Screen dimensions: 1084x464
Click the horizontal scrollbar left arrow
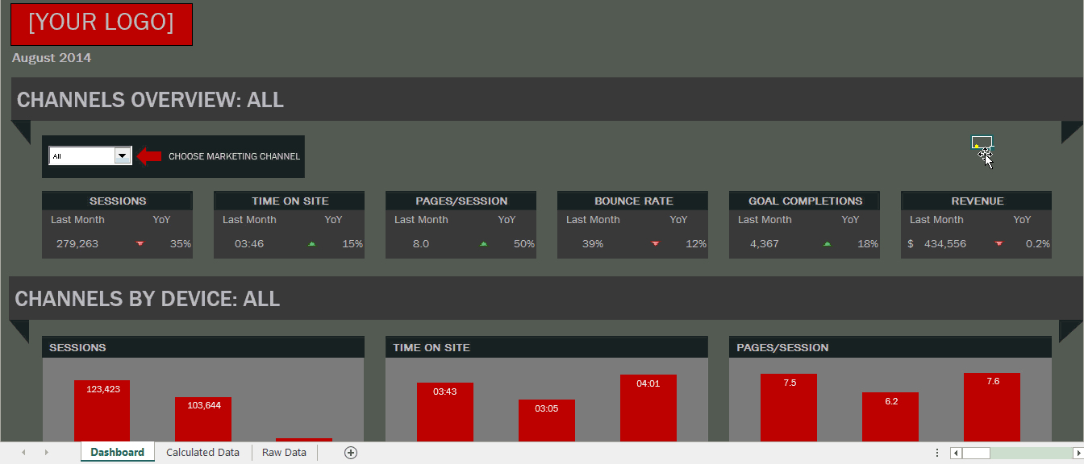956,453
